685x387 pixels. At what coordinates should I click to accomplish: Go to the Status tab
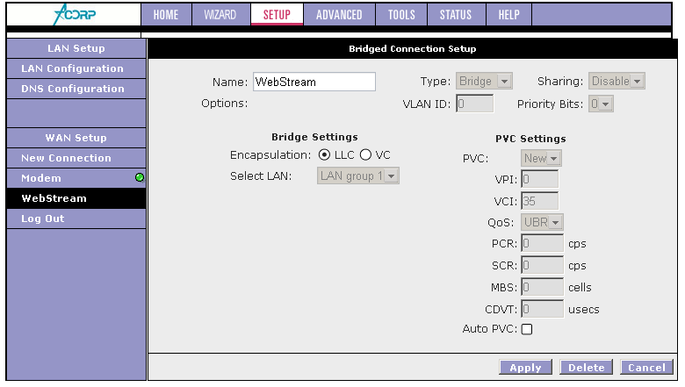455,15
